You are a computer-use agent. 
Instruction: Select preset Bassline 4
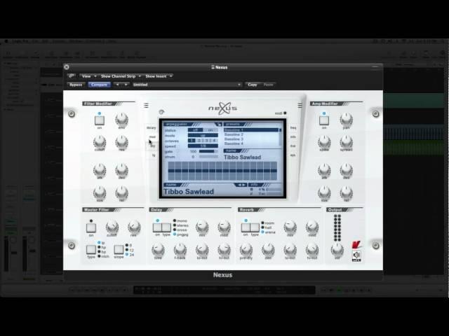(x=251, y=143)
